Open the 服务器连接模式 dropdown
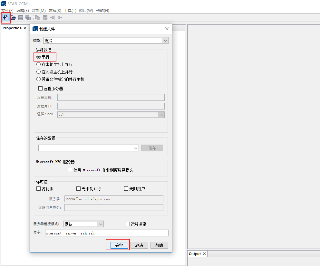This screenshot has height=266, width=320. (100, 224)
